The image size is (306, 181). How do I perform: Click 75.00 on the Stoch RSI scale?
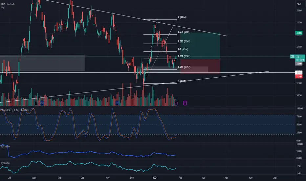coord(299,116)
